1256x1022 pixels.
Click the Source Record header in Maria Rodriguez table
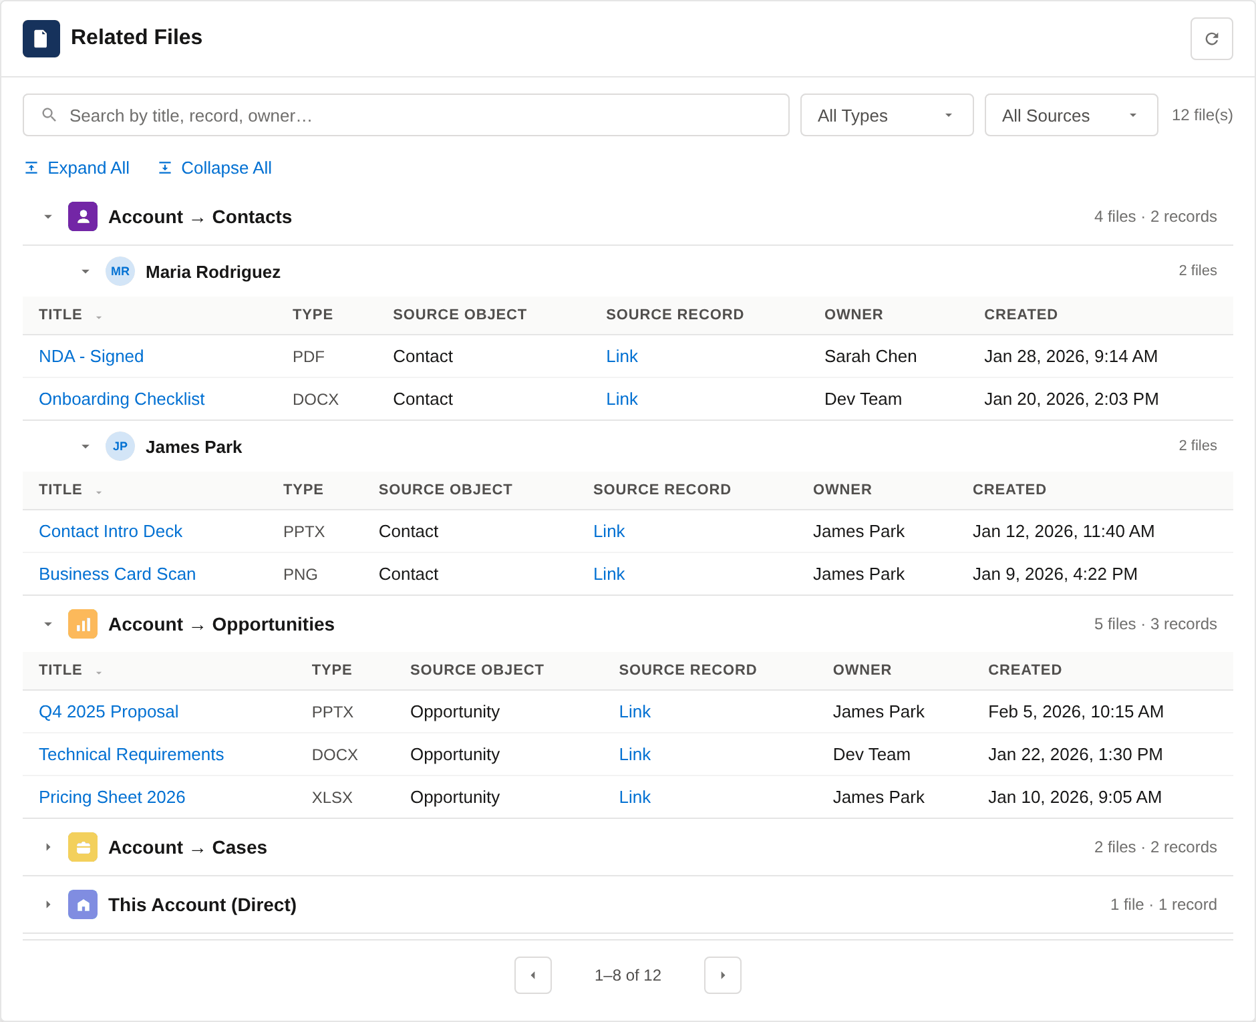[x=675, y=315]
